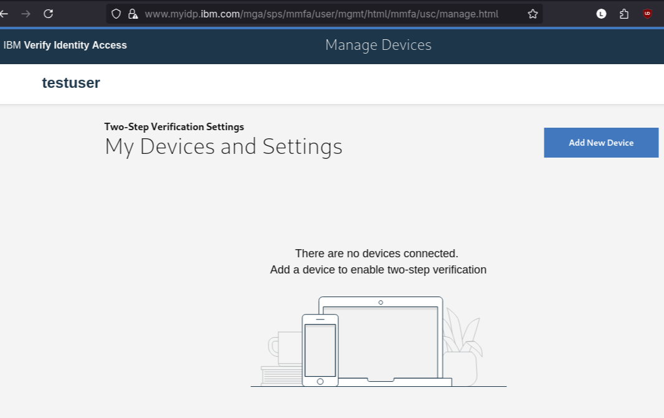Image resolution: width=664 pixels, height=418 pixels.
Task: Toggle bookmark using the star icon
Action: pos(533,13)
